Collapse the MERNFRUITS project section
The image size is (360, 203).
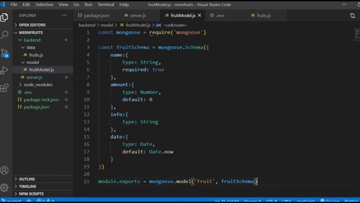(31, 33)
